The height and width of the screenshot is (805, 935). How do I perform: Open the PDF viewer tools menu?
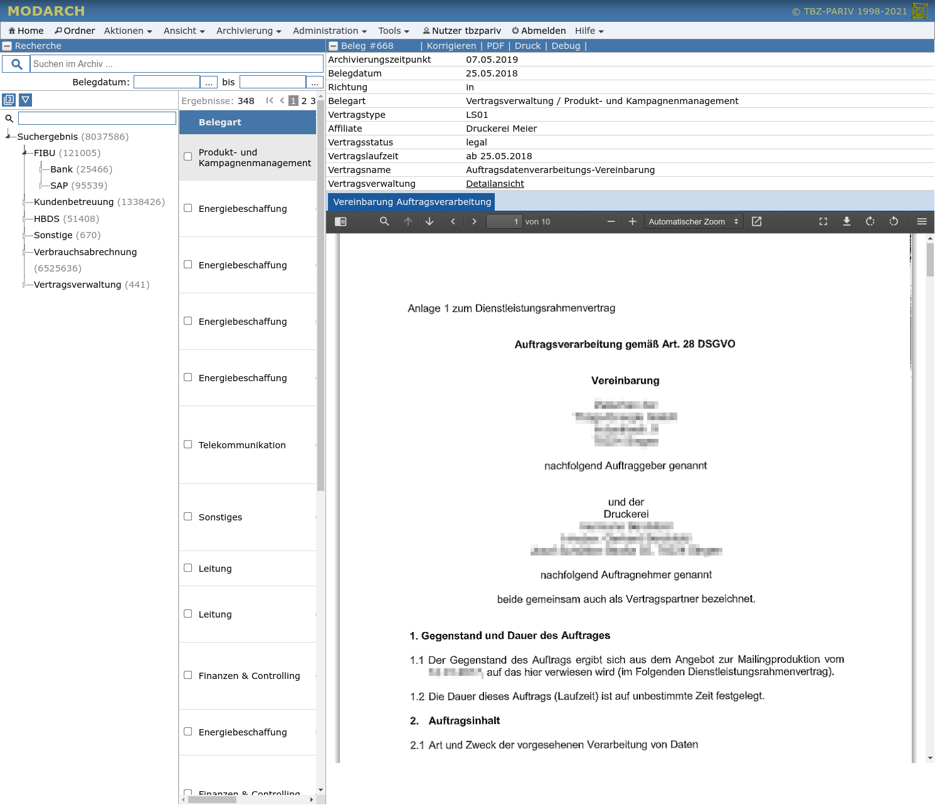(922, 221)
